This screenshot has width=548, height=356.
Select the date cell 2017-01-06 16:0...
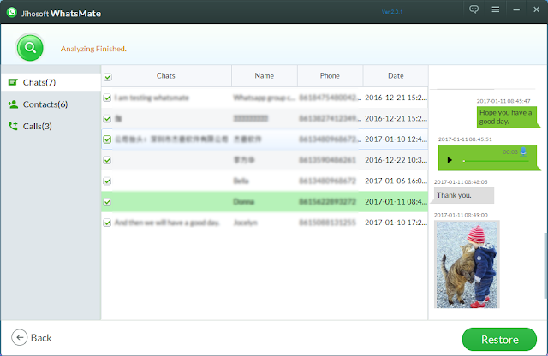coord(396,181)
